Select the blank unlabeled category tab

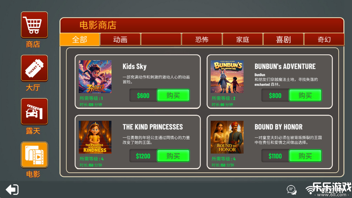[161, 40]
